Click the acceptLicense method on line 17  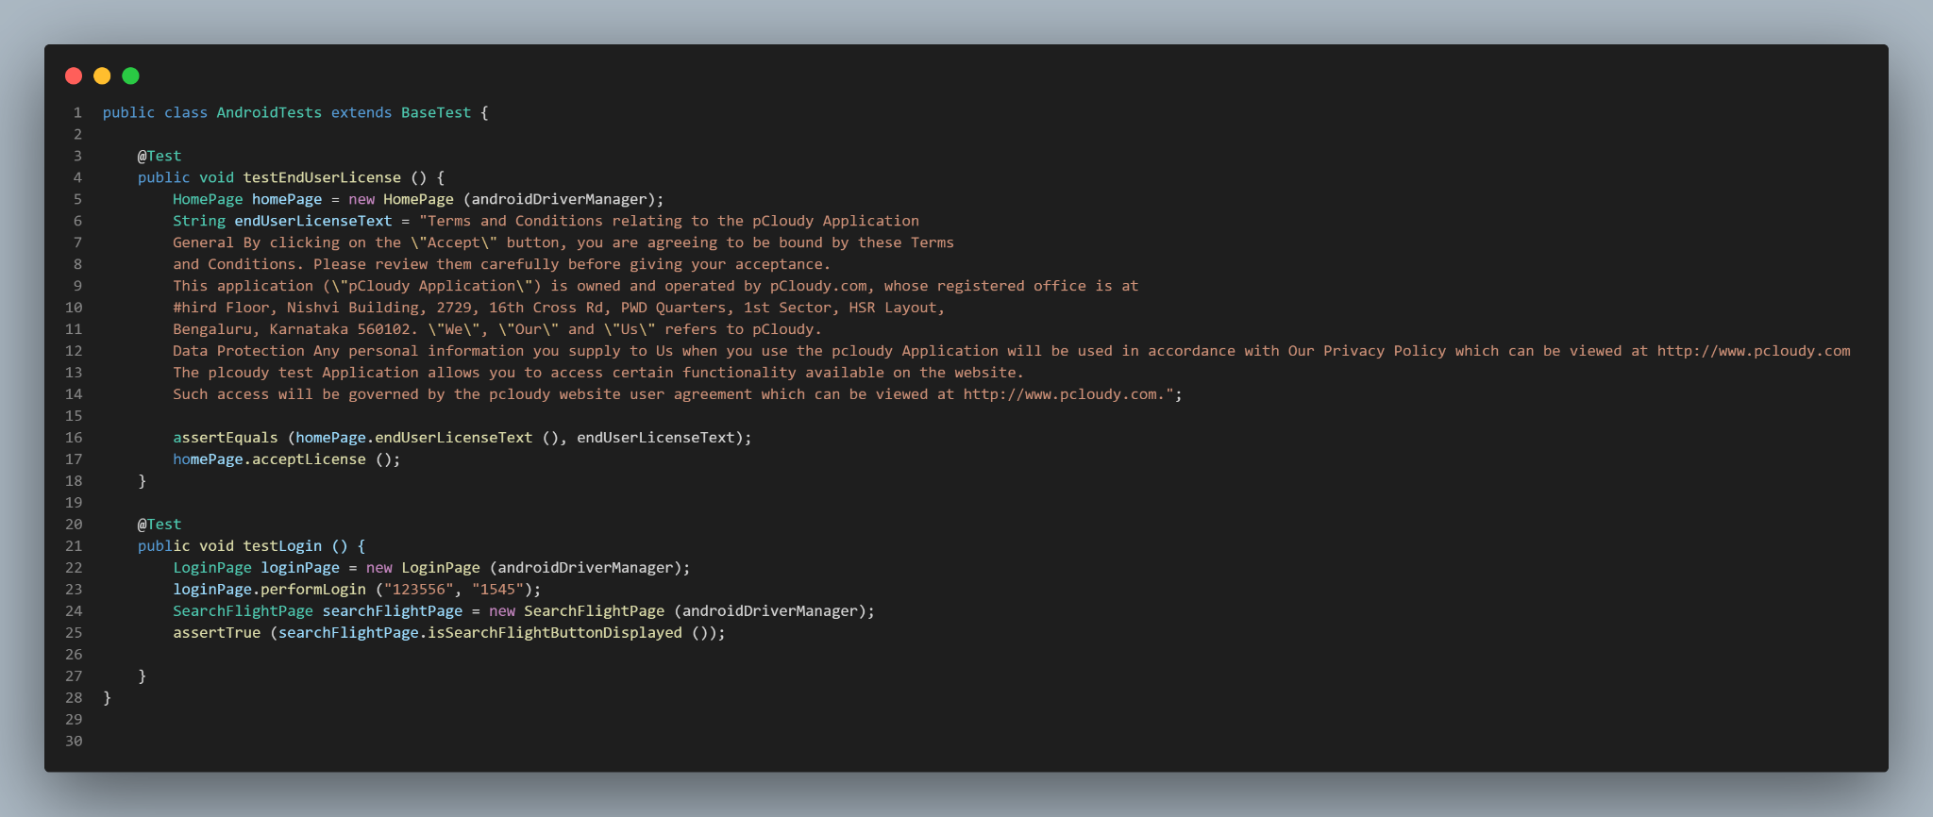pos(309,459)
